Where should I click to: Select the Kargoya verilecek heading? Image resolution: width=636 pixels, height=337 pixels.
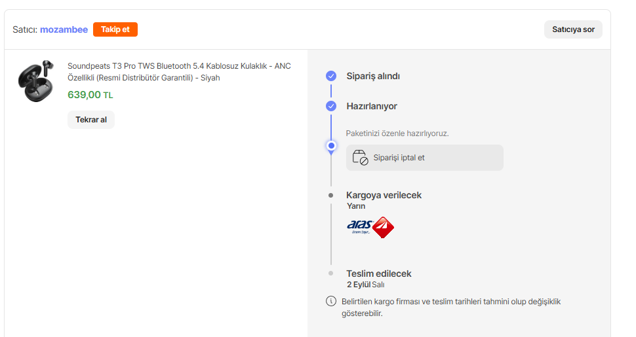point(384,195)
